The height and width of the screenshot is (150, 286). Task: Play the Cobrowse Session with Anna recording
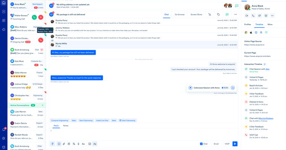pyautogui.click(x=190, y=88)
